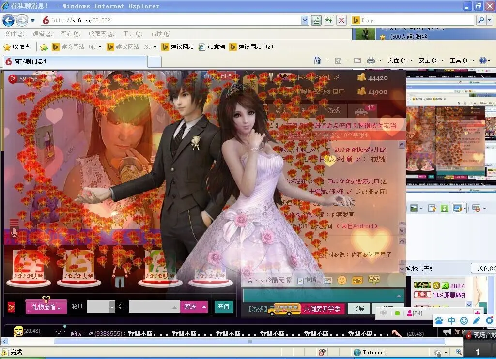
Task: Print the page with the printer icon
Action: tap(371, 60)
